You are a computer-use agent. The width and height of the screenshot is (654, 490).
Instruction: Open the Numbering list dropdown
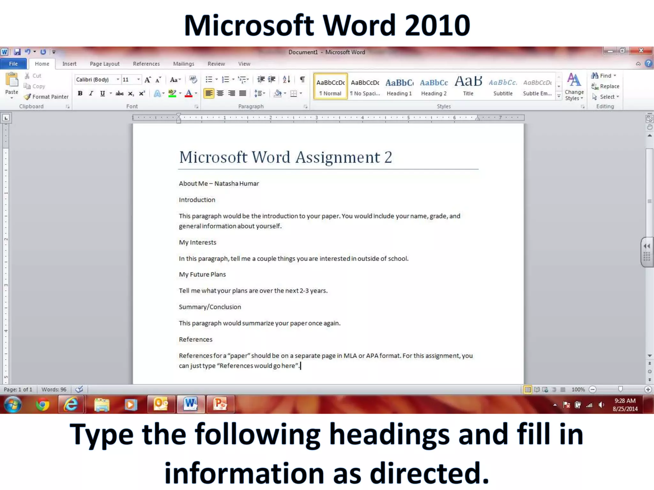point(233,79)
